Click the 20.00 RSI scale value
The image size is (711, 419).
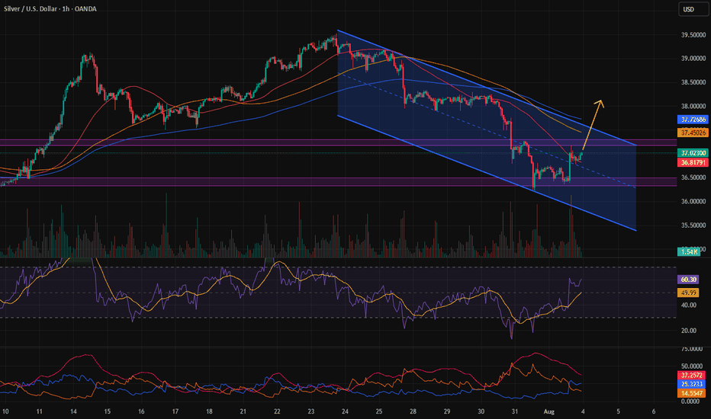pyautogui.click(x=688, y=330)
